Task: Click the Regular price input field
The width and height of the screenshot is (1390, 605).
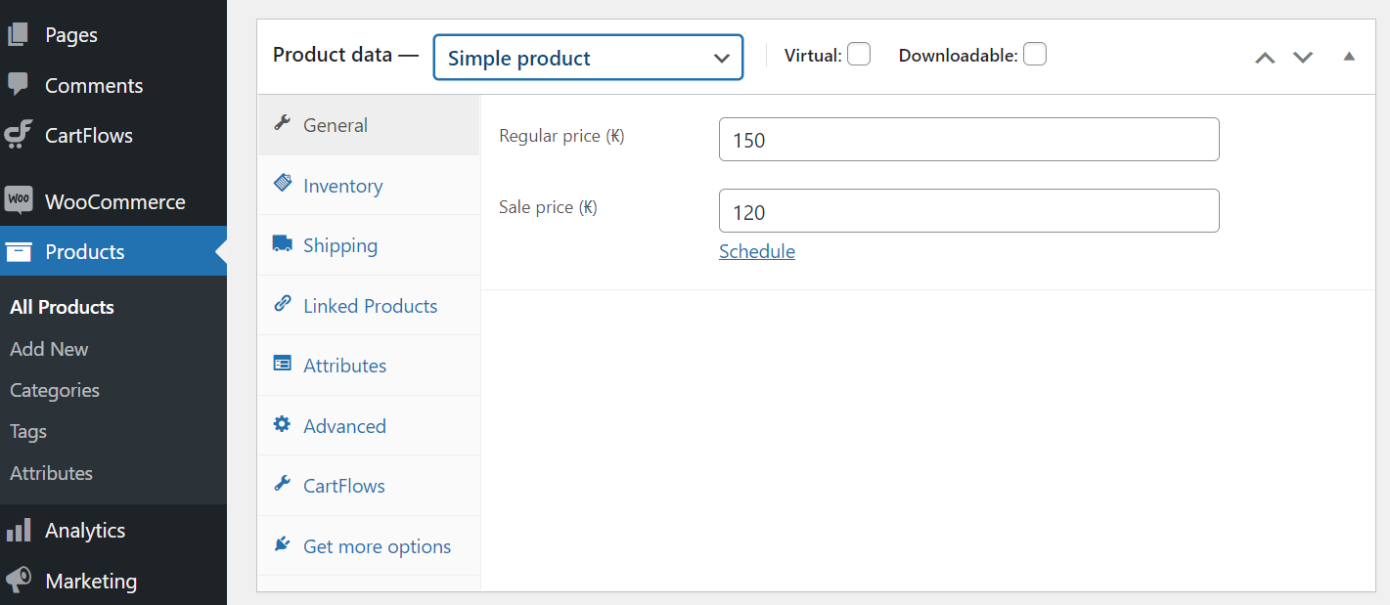Action: (968, 140)
